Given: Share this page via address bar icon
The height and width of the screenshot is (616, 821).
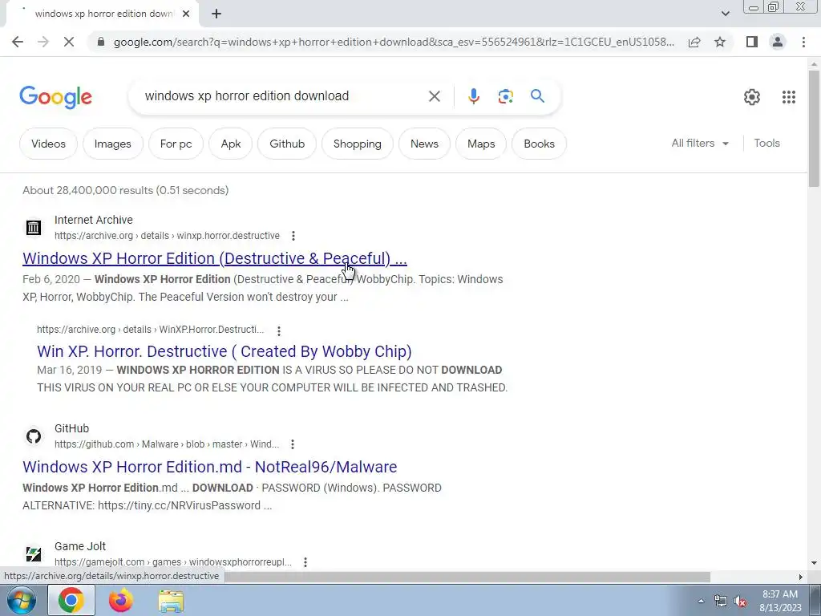Looking at the screenshot, I should (694, 42).
